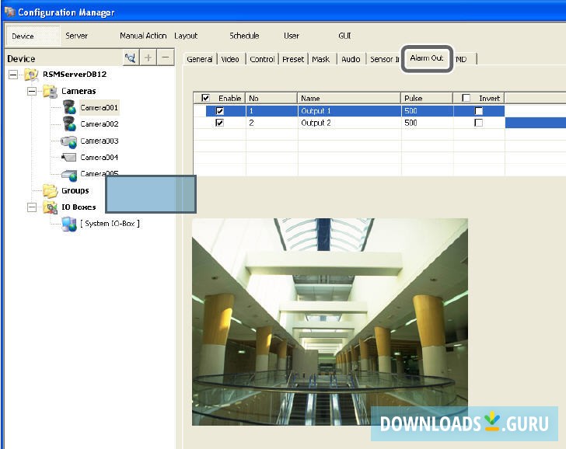This screenshot has width=566, height=449.
Task: Uncheck Enable for Output 2 row
Action: pyautogui.click(x=219, y=123)
